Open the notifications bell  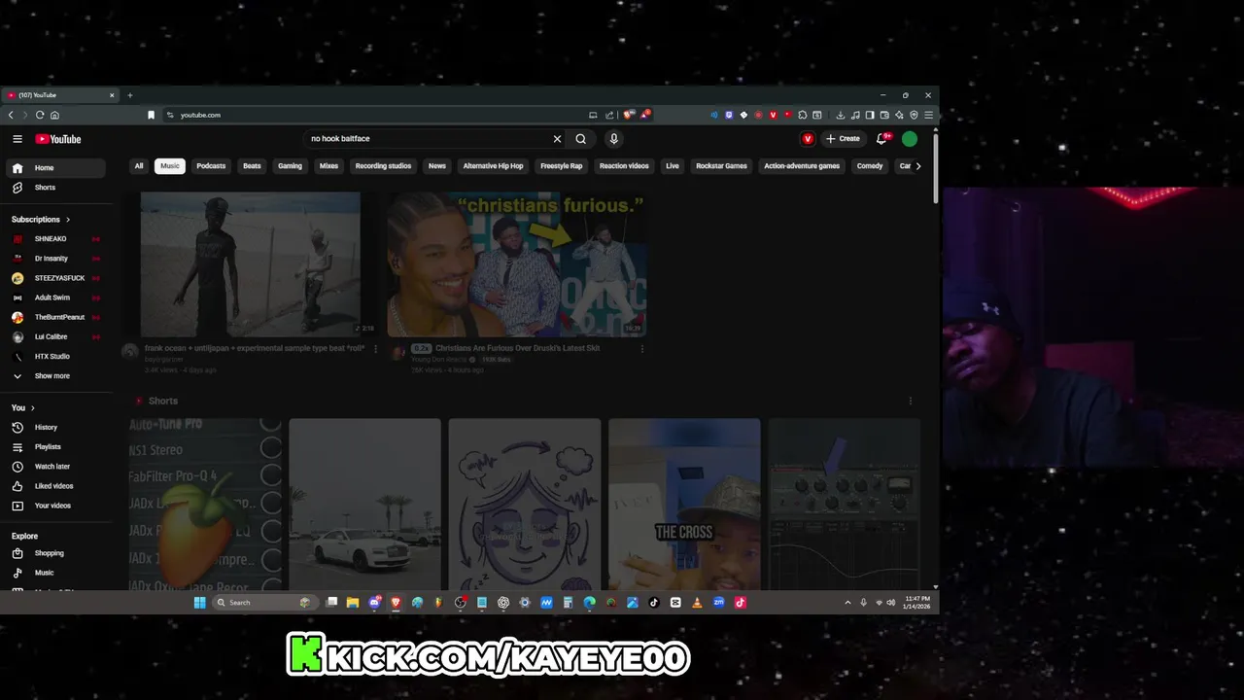tap(881, 139)
